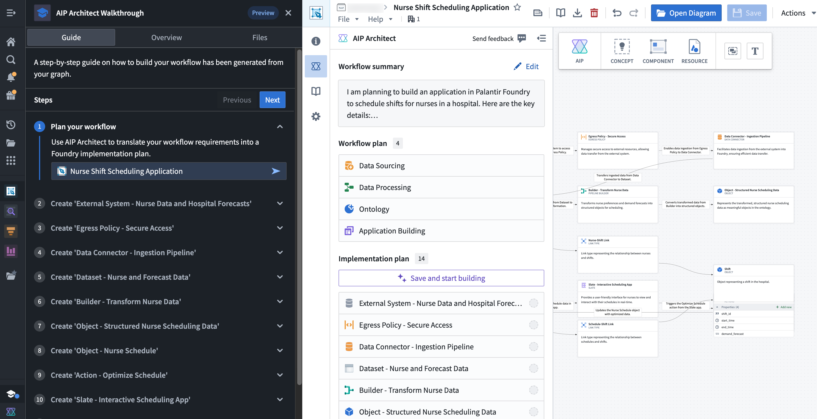Expand step 5 Create Dataset section

click(280, 277)
